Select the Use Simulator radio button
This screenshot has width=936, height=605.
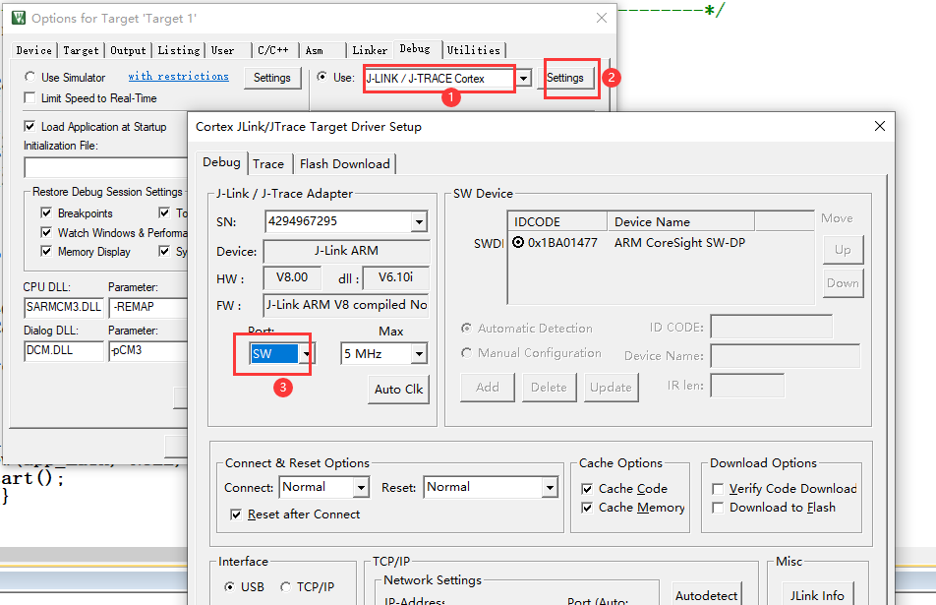[x=29, y=77]
